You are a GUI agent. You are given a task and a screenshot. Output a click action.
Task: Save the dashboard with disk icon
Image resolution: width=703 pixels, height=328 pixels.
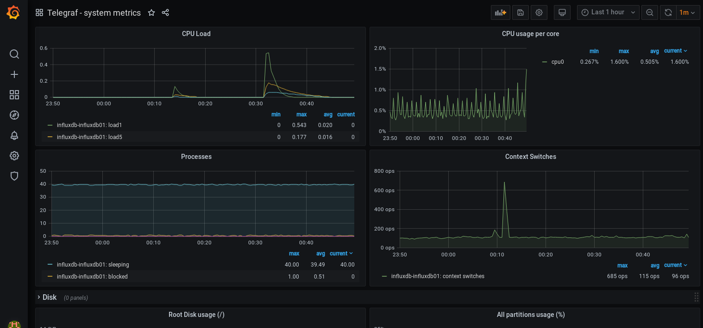(521, 12)
